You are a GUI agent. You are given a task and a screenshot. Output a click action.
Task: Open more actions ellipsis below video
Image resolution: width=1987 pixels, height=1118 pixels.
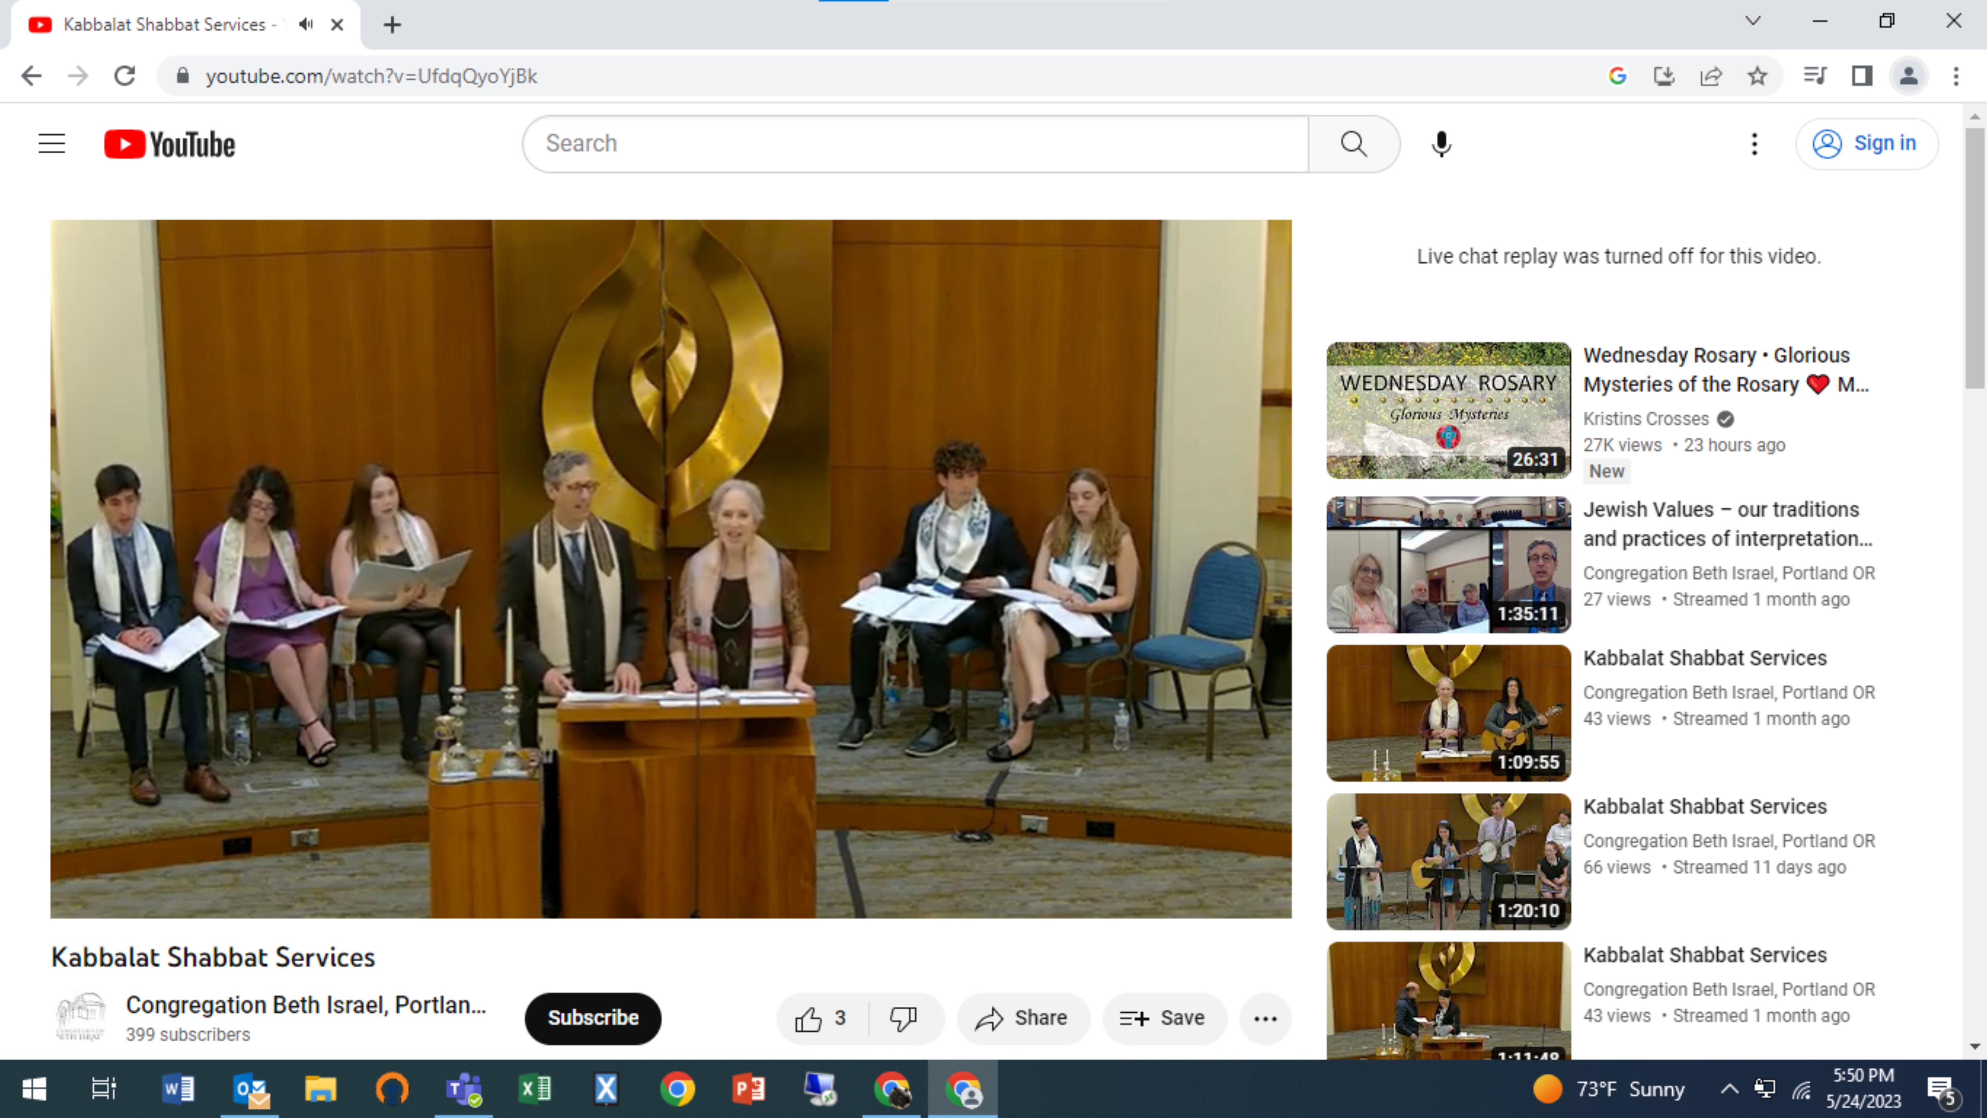point(1265,1019)
